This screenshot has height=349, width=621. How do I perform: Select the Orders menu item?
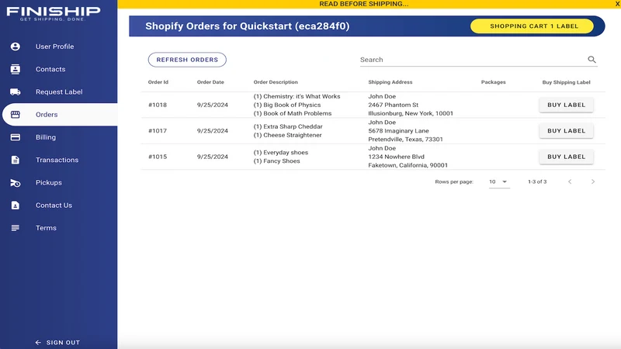(x=60, y=114)
